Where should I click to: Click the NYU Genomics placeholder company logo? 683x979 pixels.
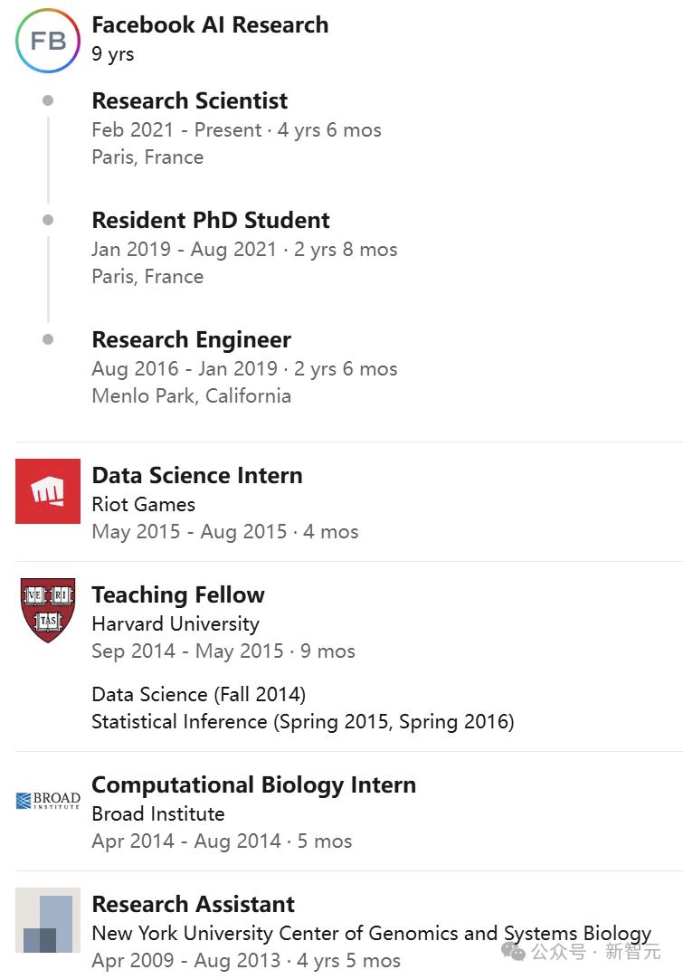[48, 920]
